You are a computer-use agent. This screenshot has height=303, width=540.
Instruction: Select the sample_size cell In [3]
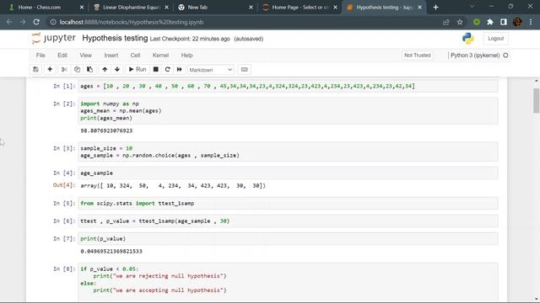point(288,151)
